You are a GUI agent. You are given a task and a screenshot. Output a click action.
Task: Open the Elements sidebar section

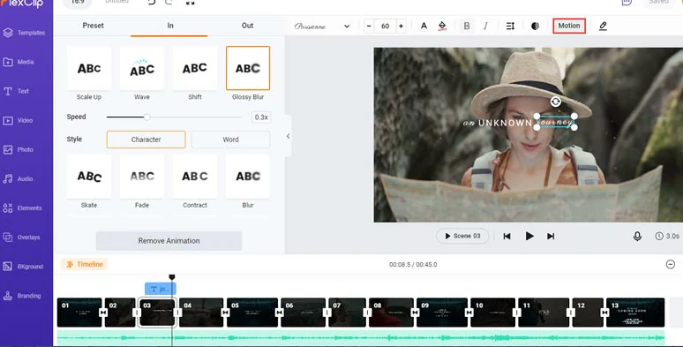[x=23, y=208]
